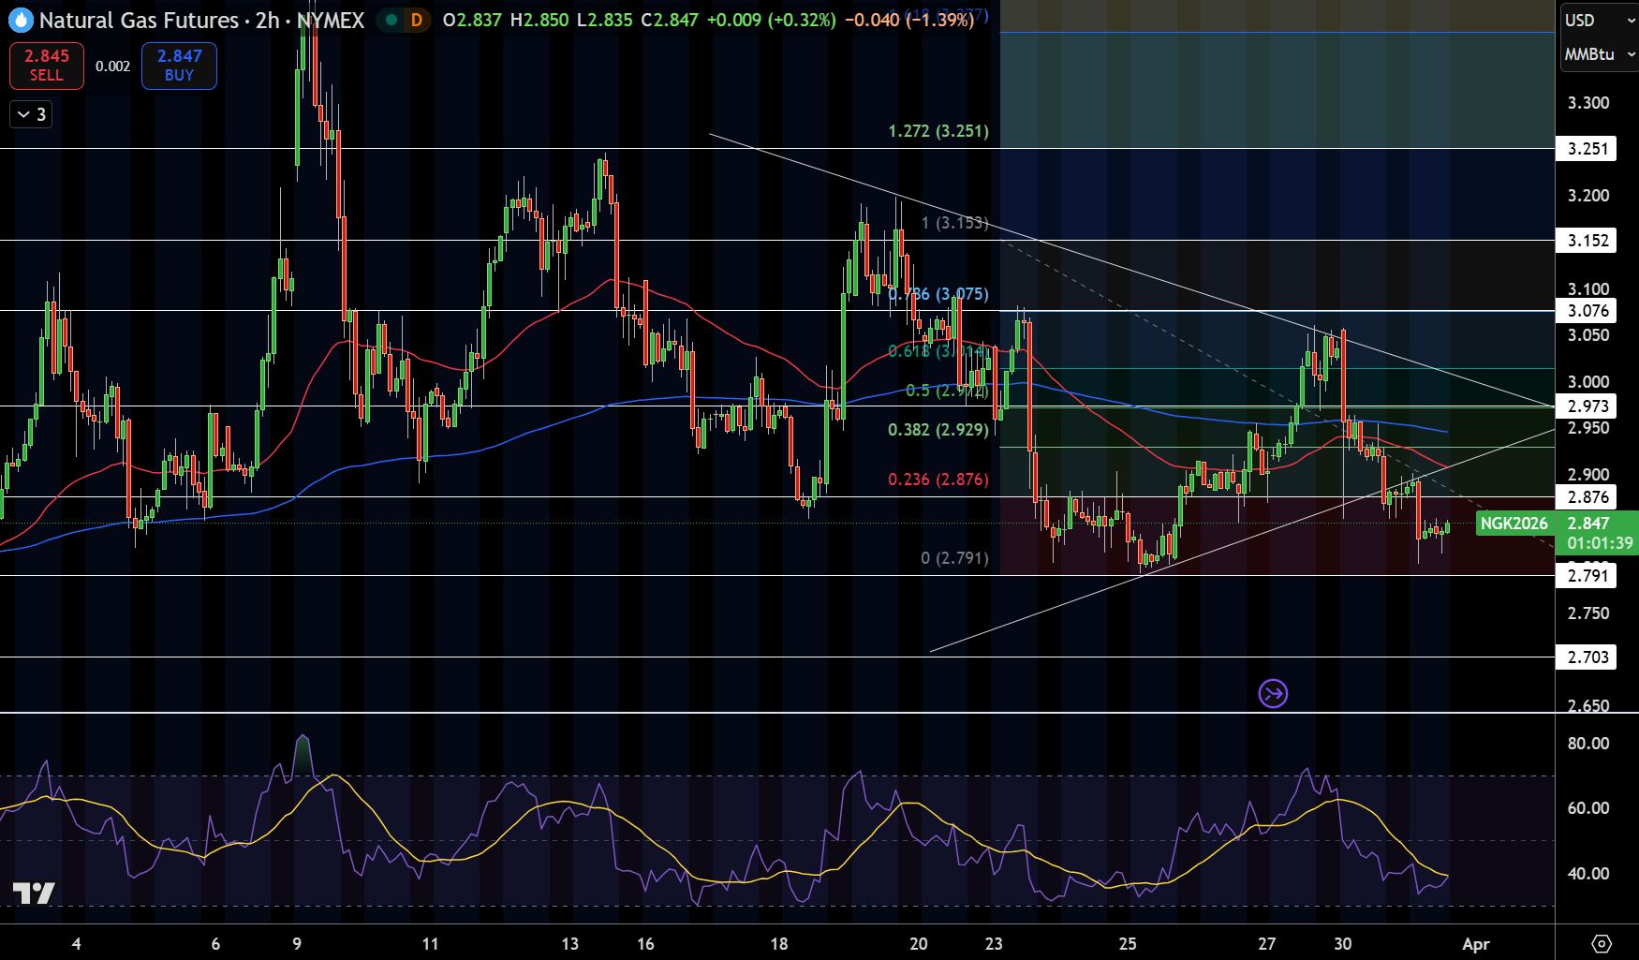Viewport: 1639px width, 960px height.
Task: Select the 3.251 horizontal line price label
Action: pos(1587,148)
